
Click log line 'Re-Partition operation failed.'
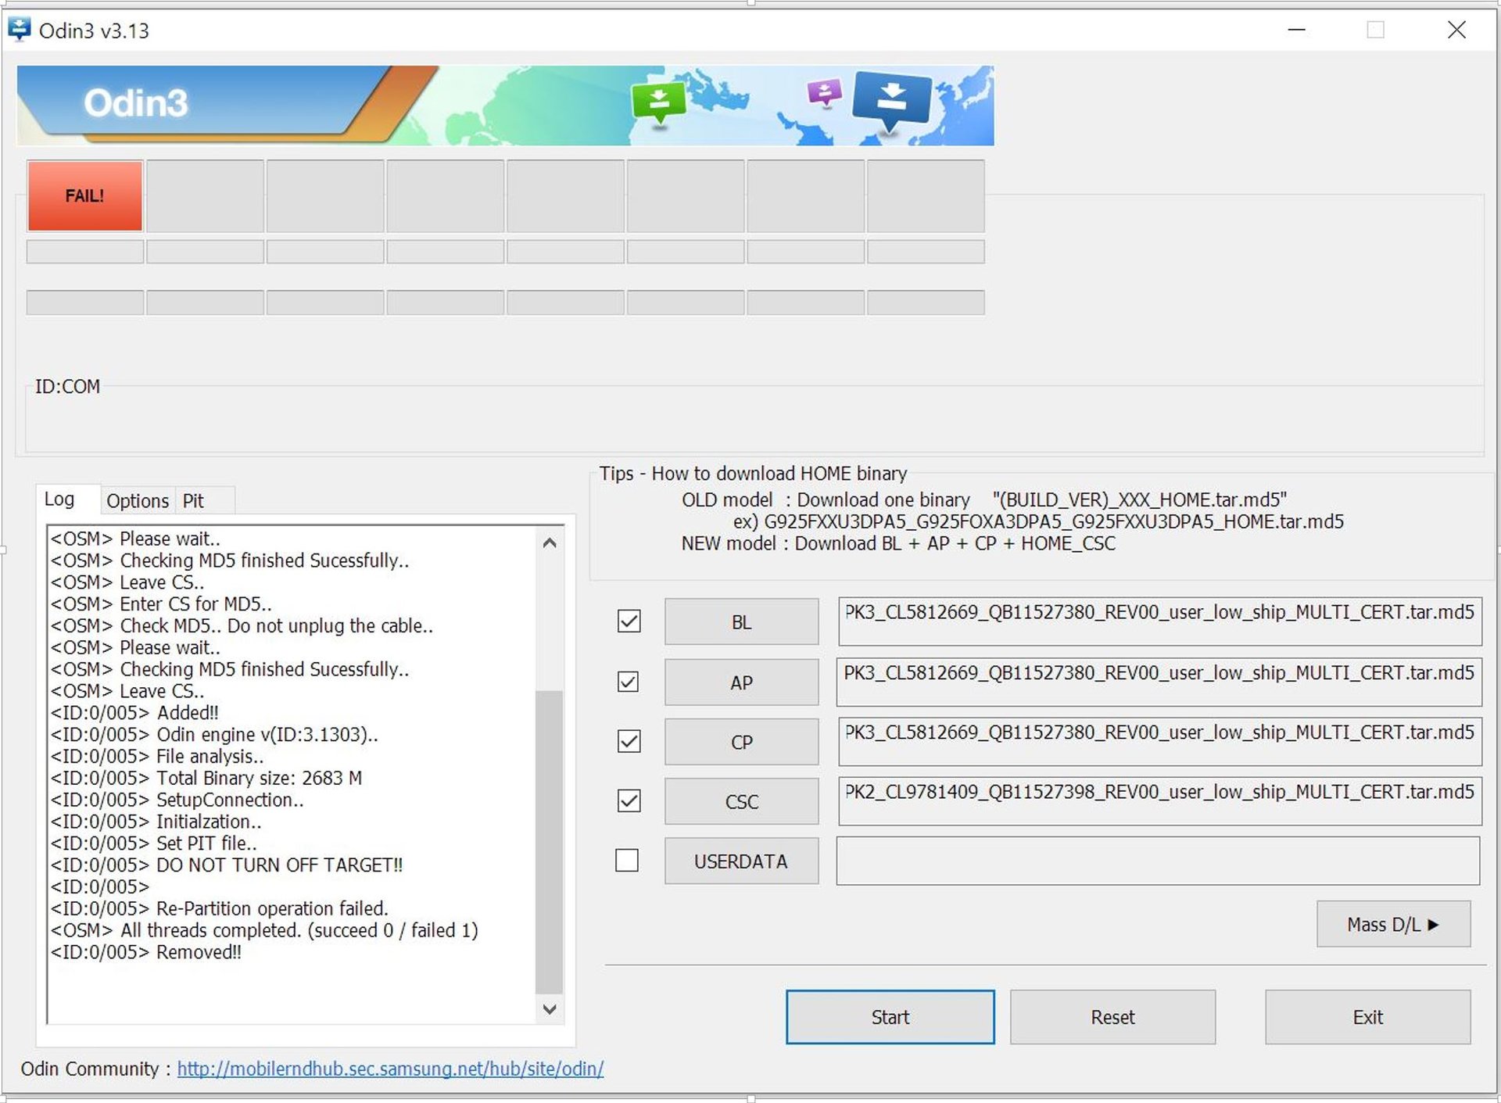(220, 908)
